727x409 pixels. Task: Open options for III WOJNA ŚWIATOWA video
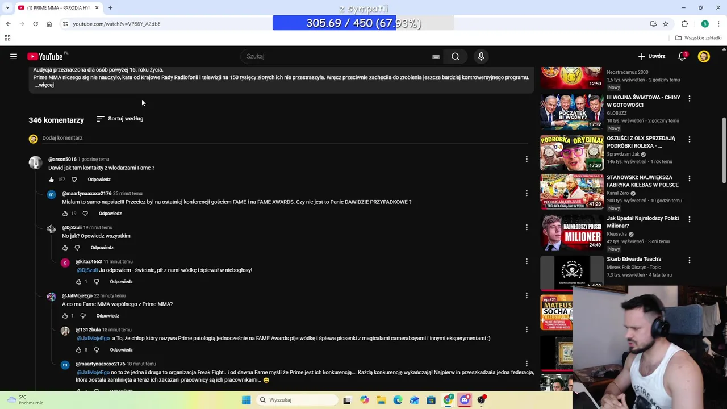[x=690, y=98]
